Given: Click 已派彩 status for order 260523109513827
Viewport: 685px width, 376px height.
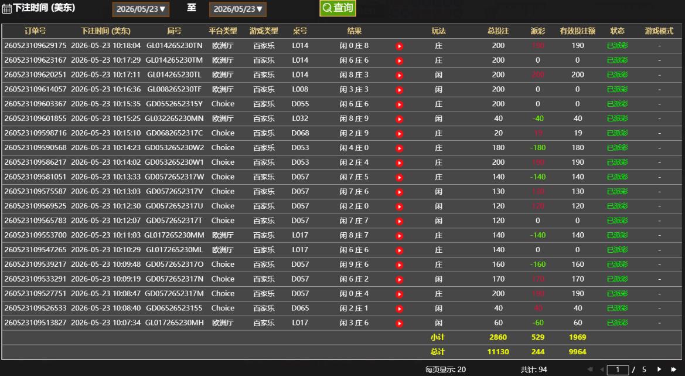Looking at the screenshot, I should (x=617, y=323).
